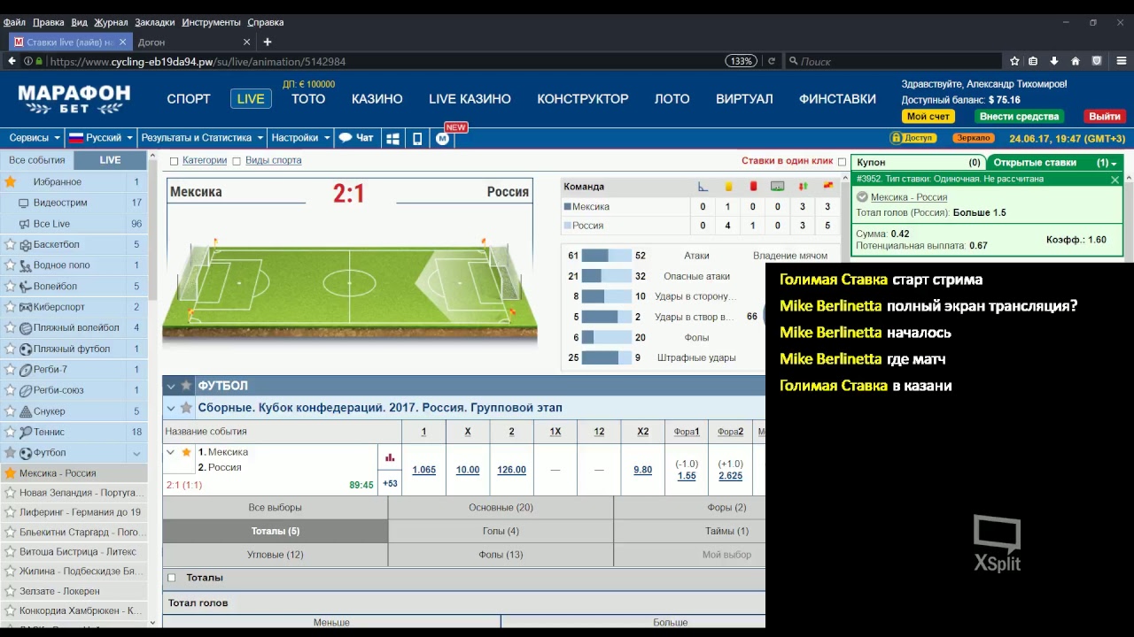Enable Ставки в один клик checkbox
Image resolution: width=1134 pixels, height=637 pixels.
[x=842, y=162]
